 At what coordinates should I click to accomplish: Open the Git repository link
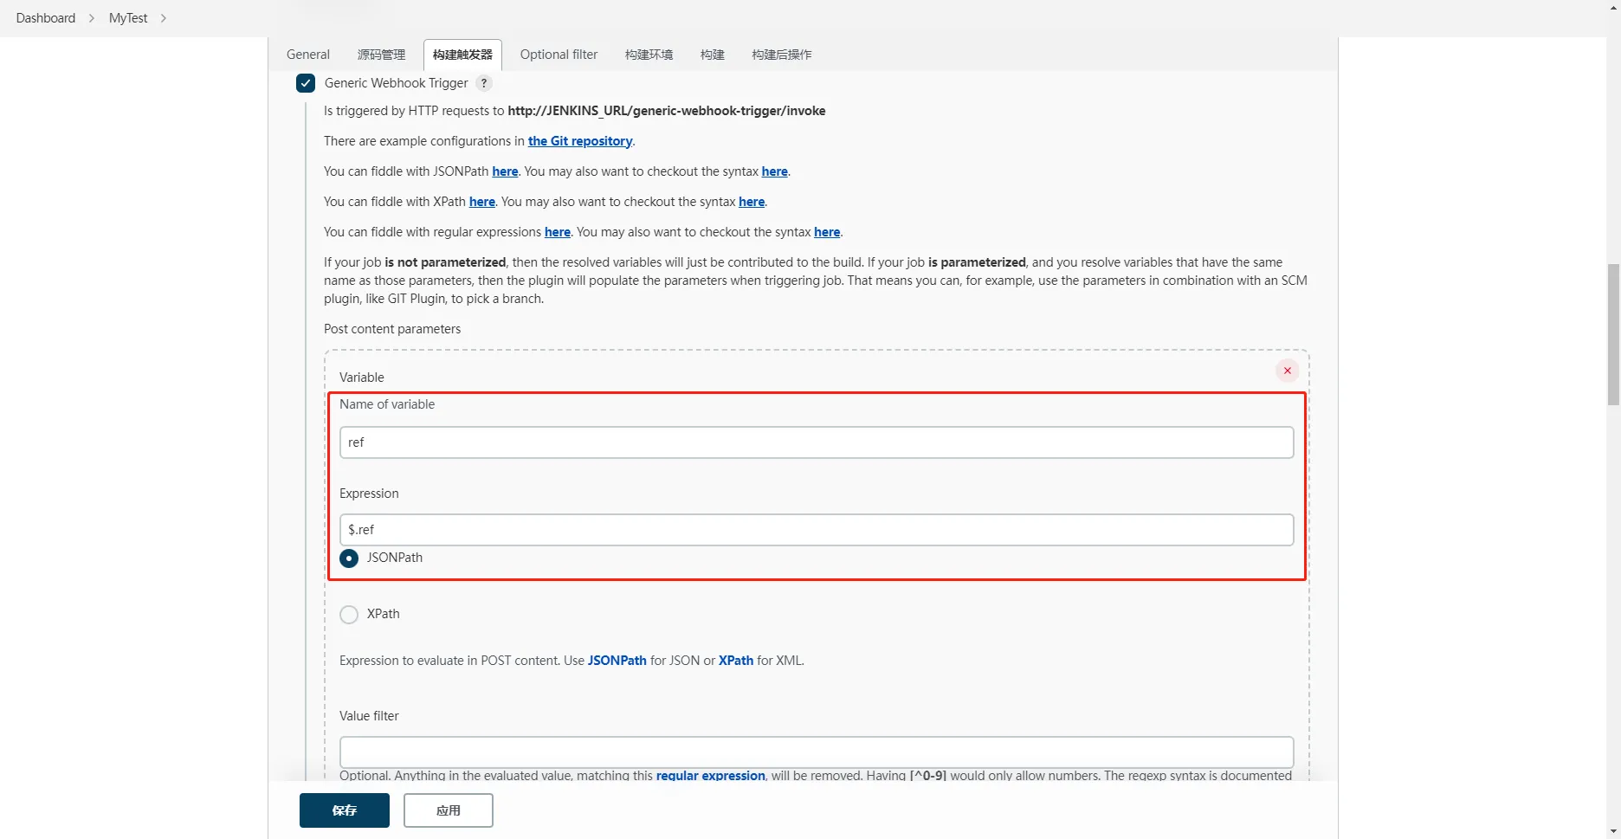[x=580, y=141]
